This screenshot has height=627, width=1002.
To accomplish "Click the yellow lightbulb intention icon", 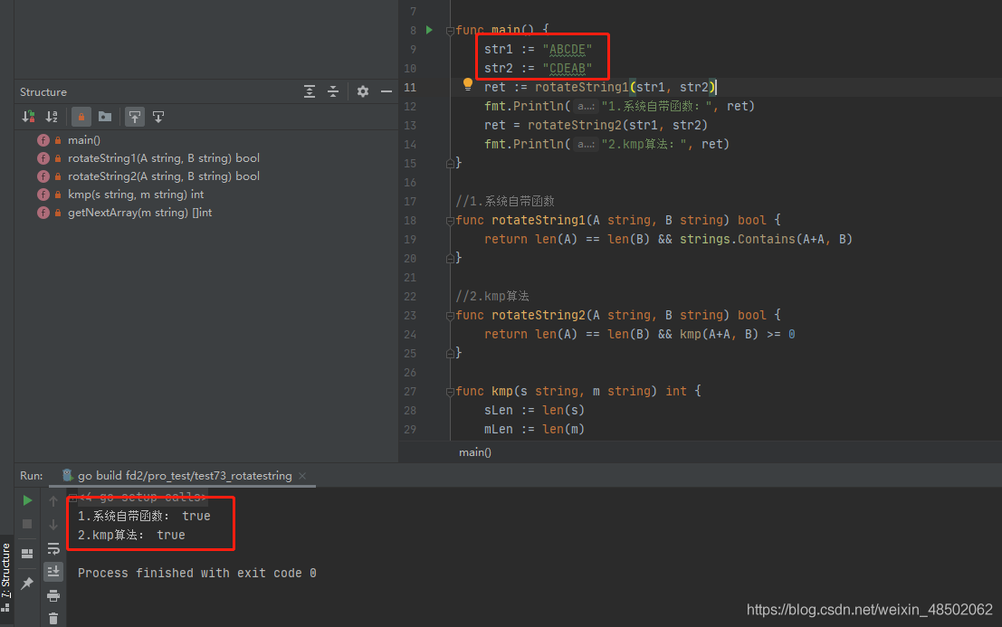I will [x=468, y=84].
